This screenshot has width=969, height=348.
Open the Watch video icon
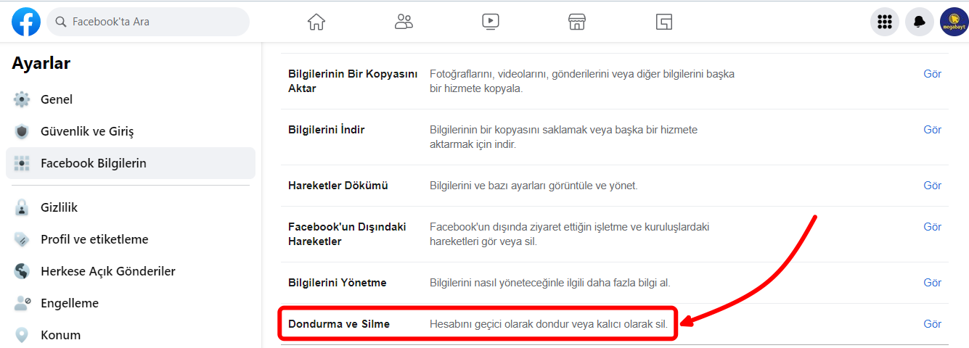(x=491, y=22)
